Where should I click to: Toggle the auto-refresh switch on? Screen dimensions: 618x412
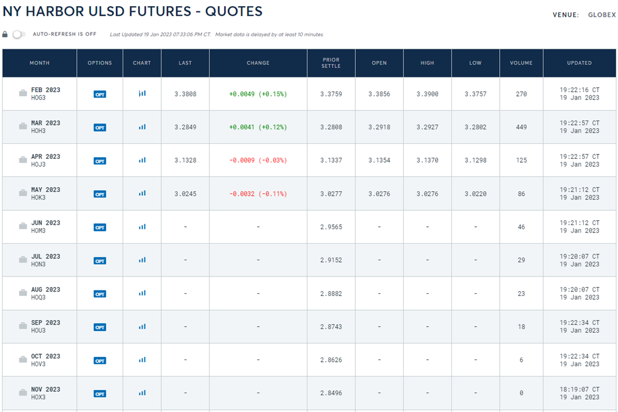[x=18, y=34]
